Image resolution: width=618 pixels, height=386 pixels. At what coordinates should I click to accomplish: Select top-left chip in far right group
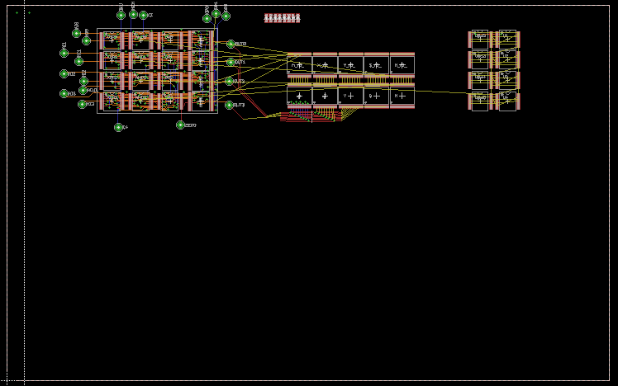(480, 39)
